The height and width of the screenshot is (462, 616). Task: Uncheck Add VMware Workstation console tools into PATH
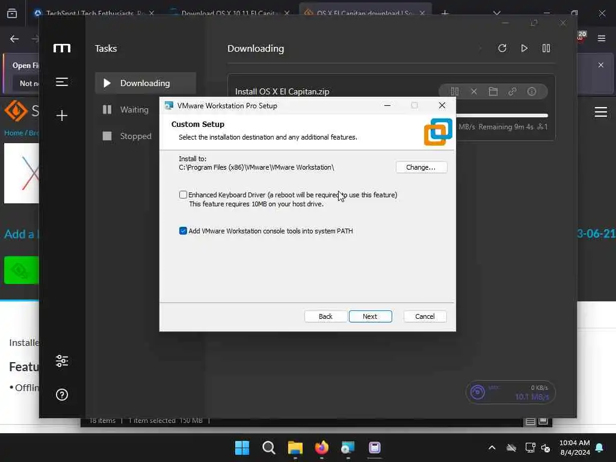183,231
